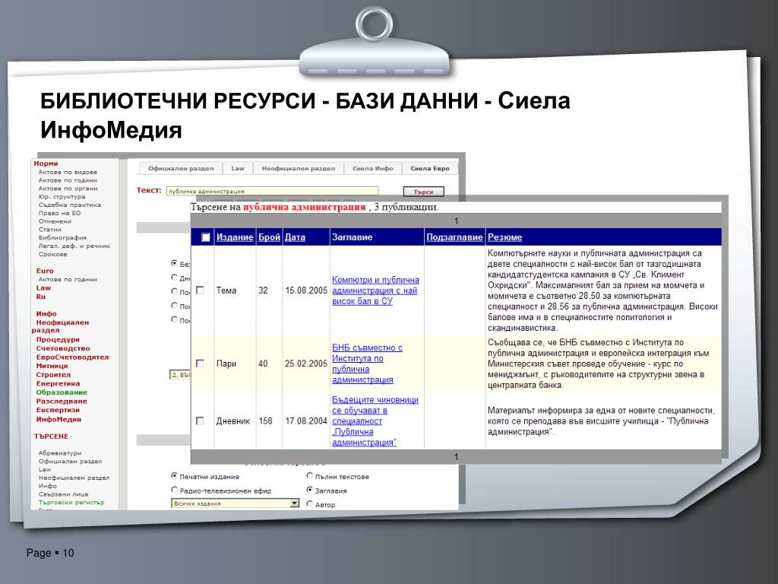Screen dimensions: 778x584
Task: Open the Неофициален раздел tab at top
Action: tap(298, 168)
